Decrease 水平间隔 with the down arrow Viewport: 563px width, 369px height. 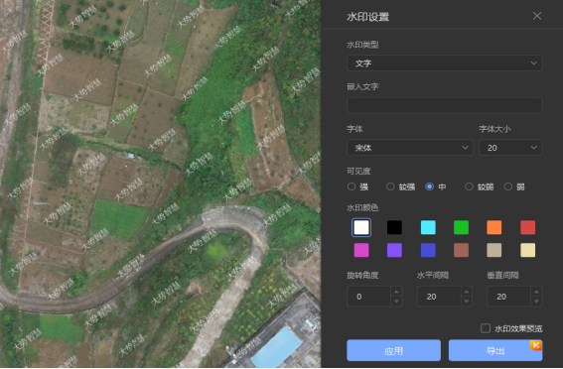pyautogui.click(x=467, y=302)
